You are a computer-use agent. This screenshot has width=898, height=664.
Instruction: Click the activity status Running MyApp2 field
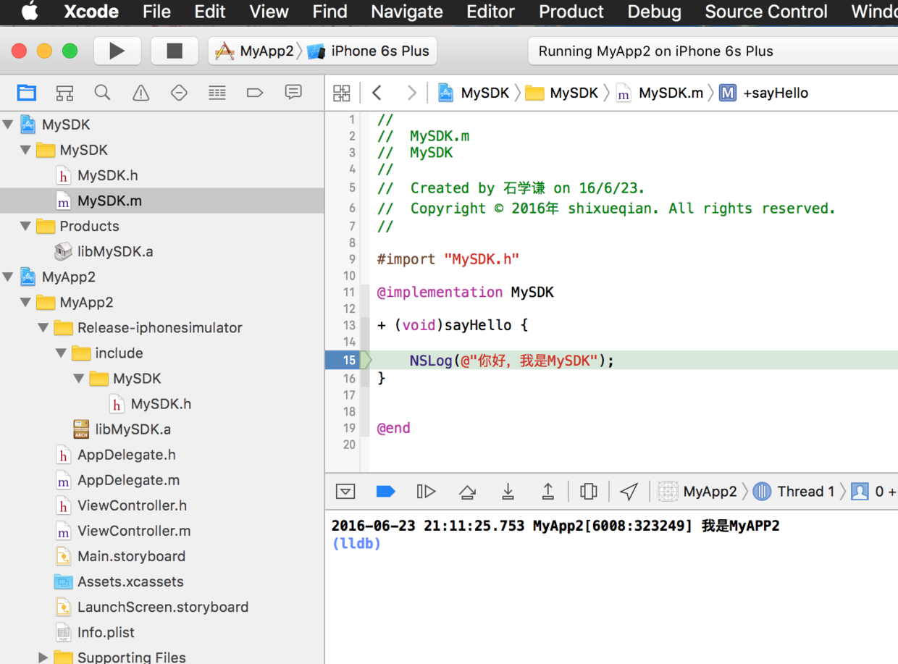tap(713, 51)
